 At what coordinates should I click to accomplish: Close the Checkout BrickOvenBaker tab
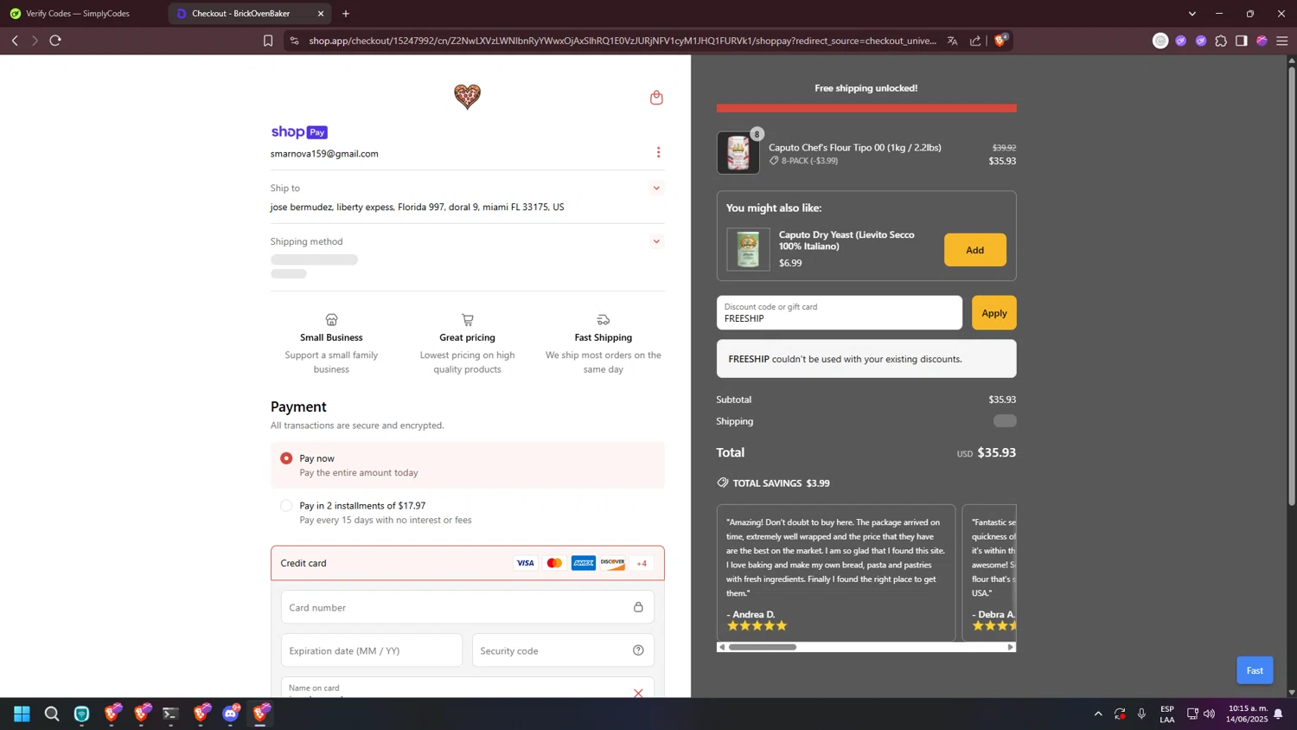(x=321, y=14)
